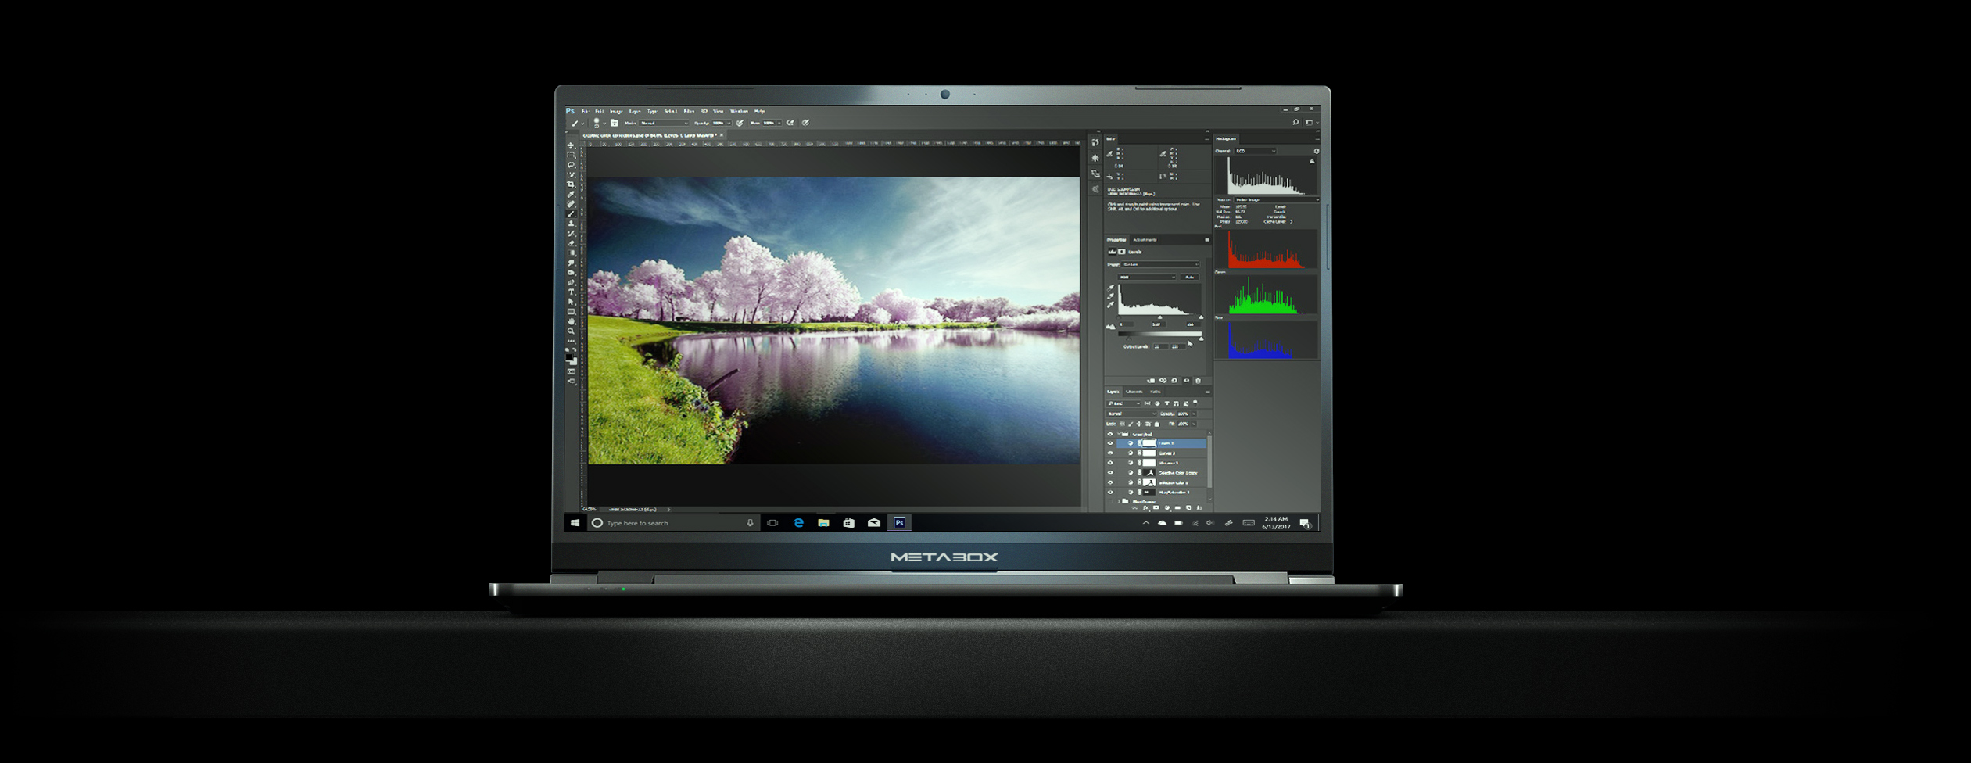Viewport: 1971px width, 763px height.
Task: Click the Auto levels button
Action: pos(1190,277)
